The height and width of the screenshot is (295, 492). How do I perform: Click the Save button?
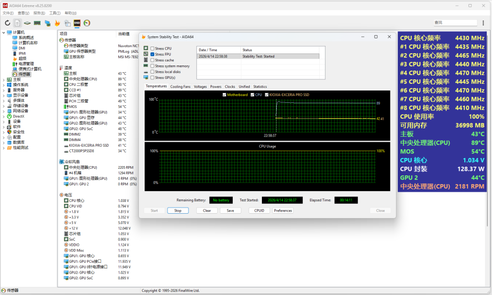point(230,211)
